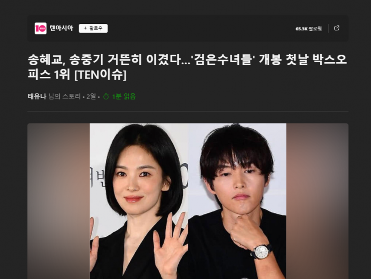Open author 태유나 profile link
This screenshot has height=279, width=371.
tap(37, 96)
